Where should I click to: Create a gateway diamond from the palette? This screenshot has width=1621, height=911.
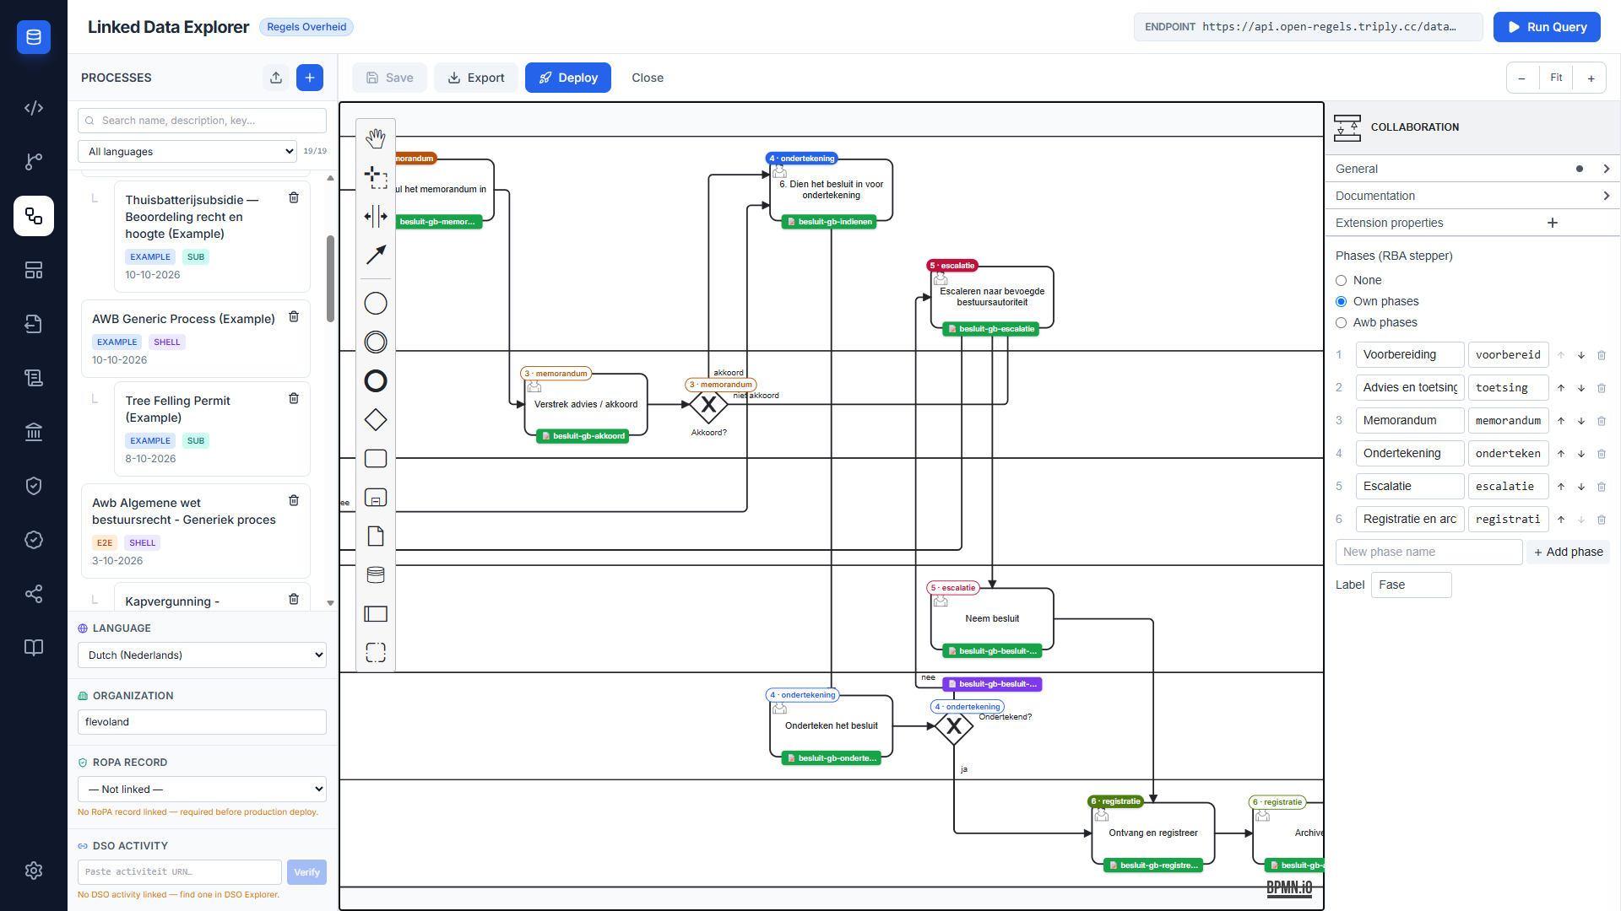click(x=376, y=419)
